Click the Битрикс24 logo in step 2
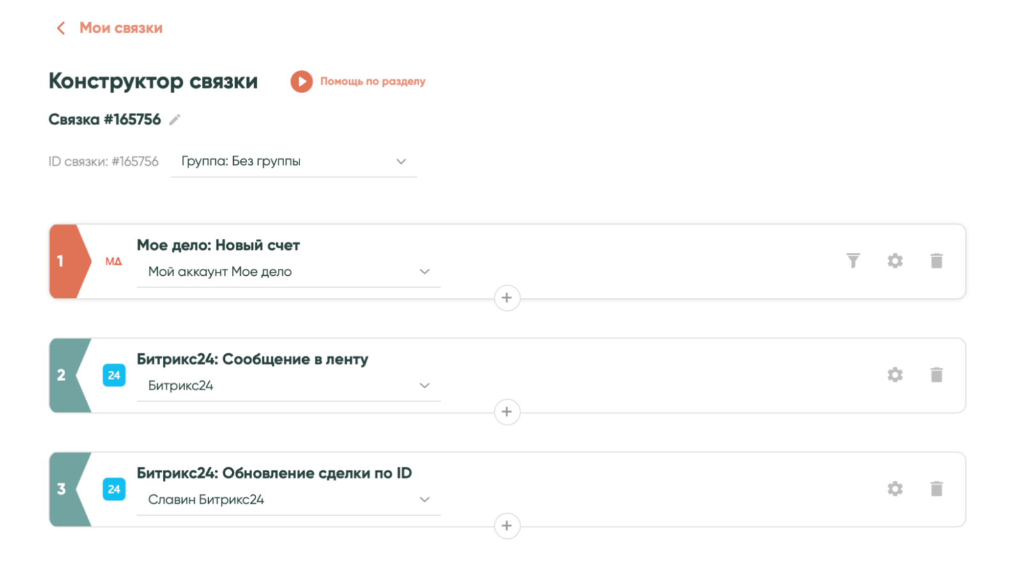The height and width of the screenshot is (581, 1022). click(114, 375)
